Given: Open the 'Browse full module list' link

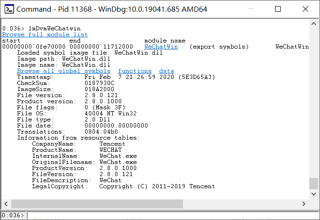Looking at the screenshot, I should pos(45,35).
